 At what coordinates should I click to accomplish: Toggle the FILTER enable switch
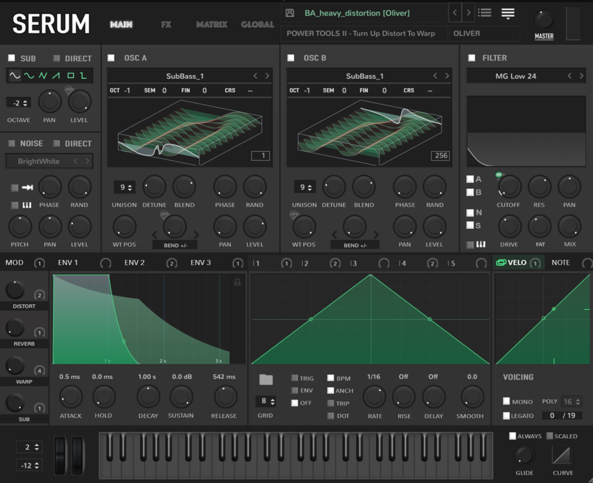471,58
